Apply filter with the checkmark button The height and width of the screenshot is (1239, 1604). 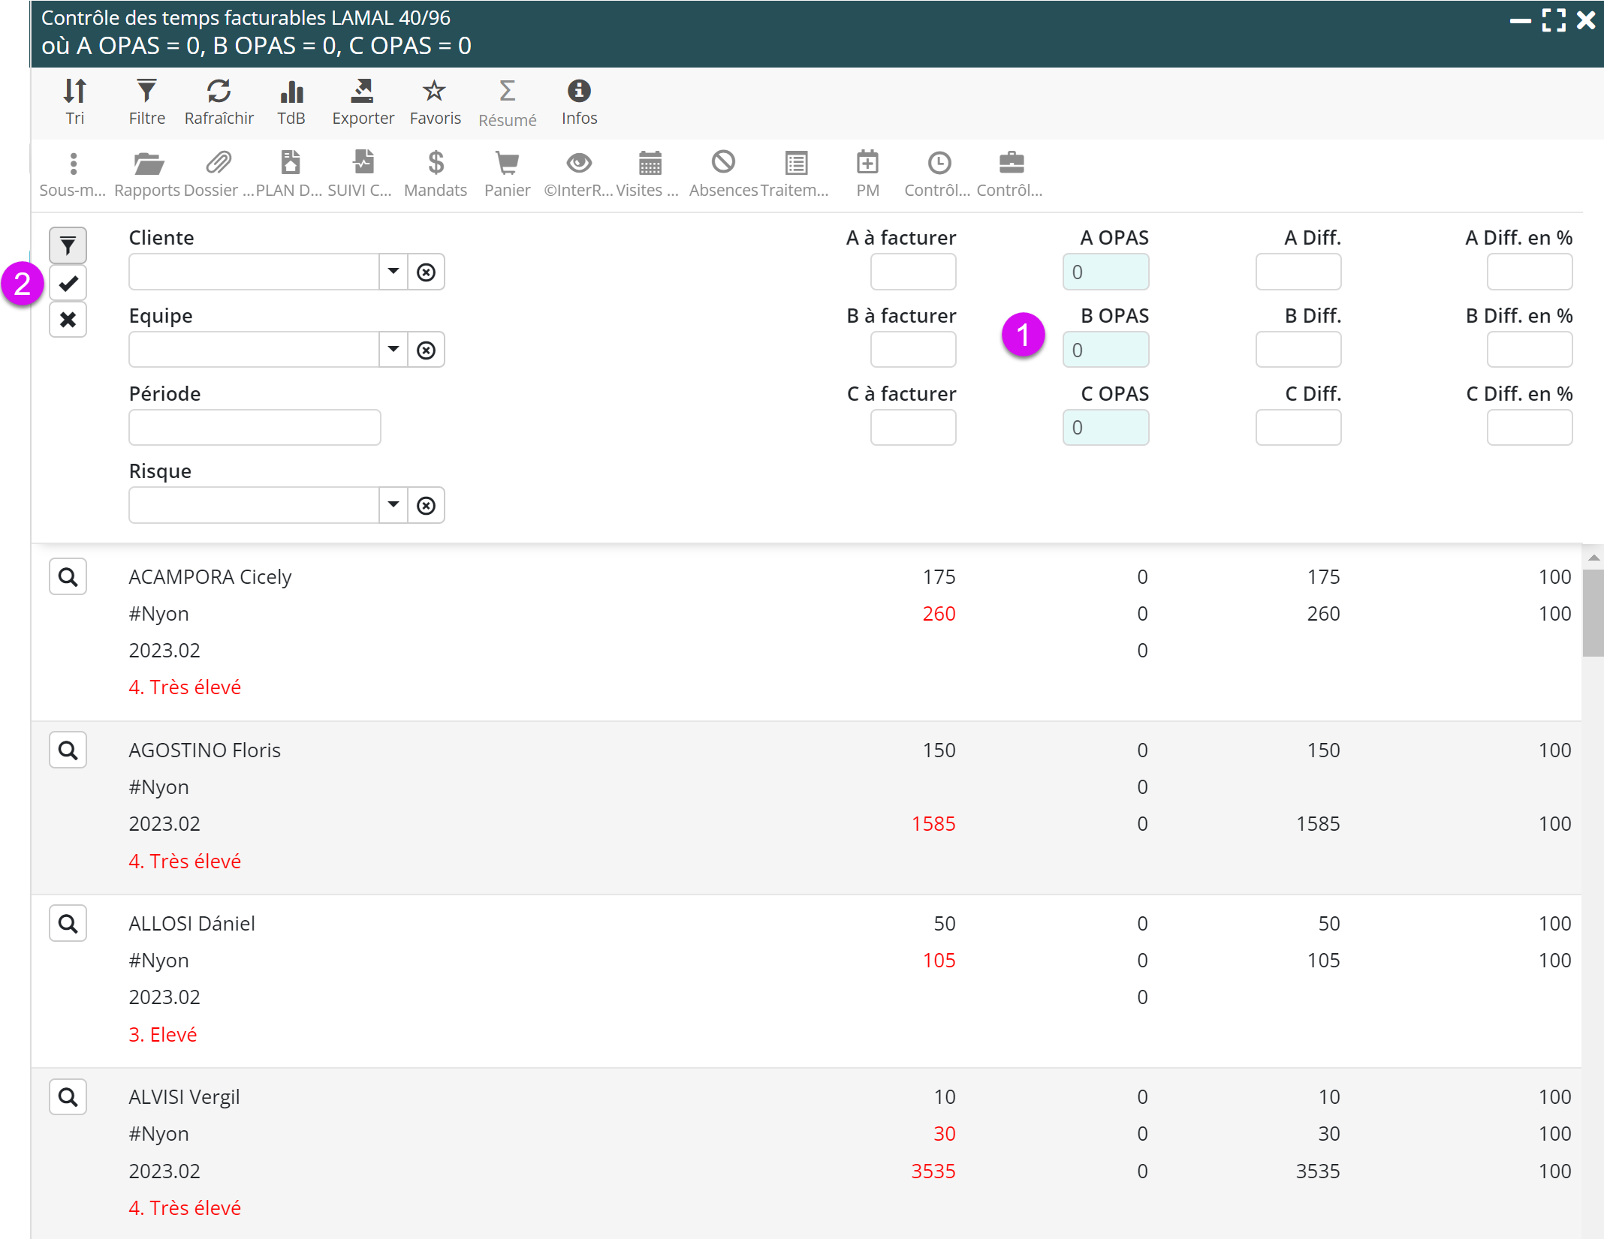68,283
